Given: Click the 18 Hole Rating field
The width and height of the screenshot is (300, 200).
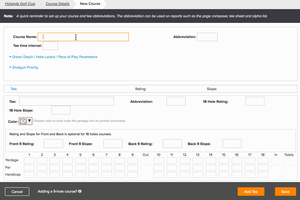Looking at the screenshot, I should [x=255, y=101].
